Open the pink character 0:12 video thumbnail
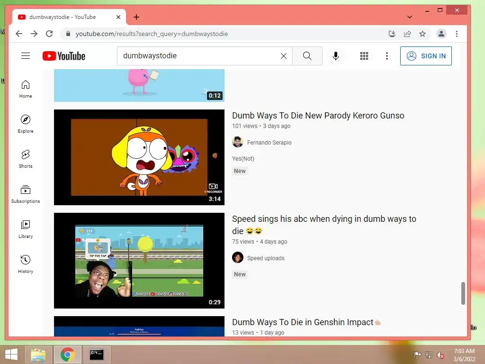 point(139,85)
